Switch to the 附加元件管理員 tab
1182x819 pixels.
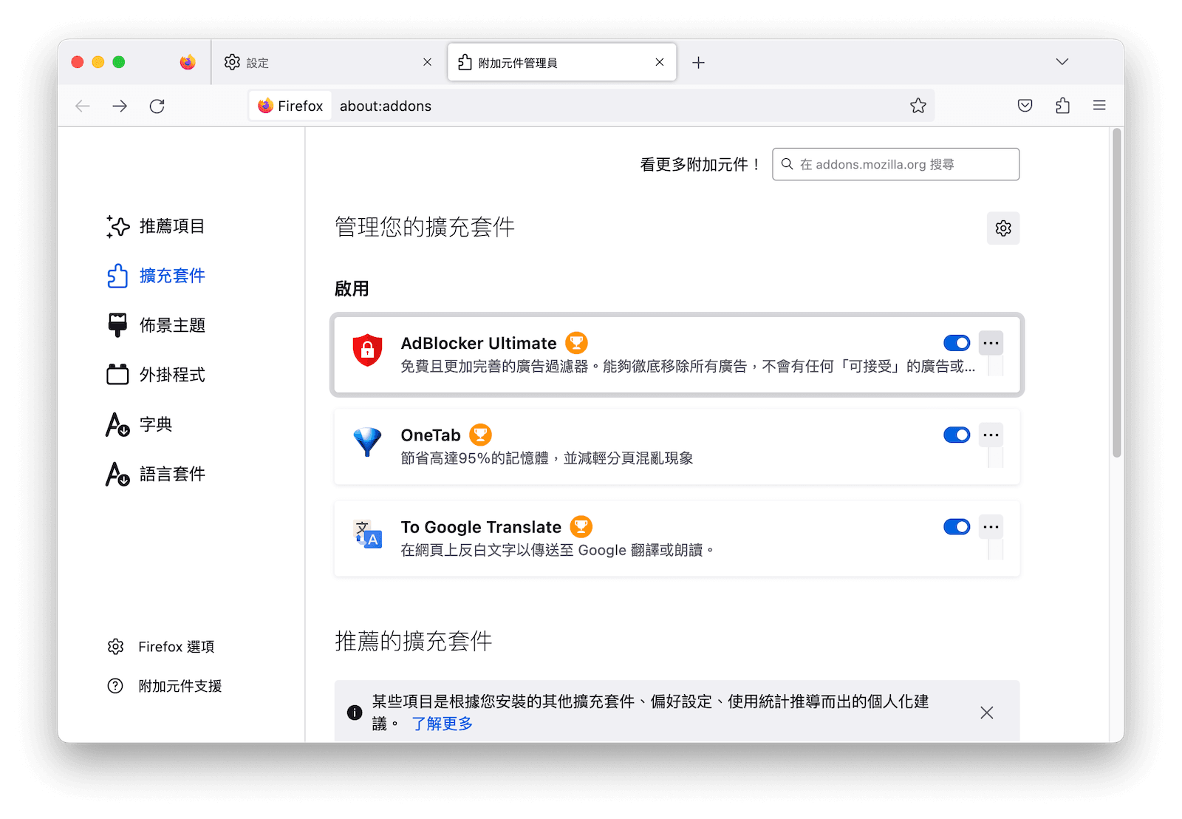(561, 62)
